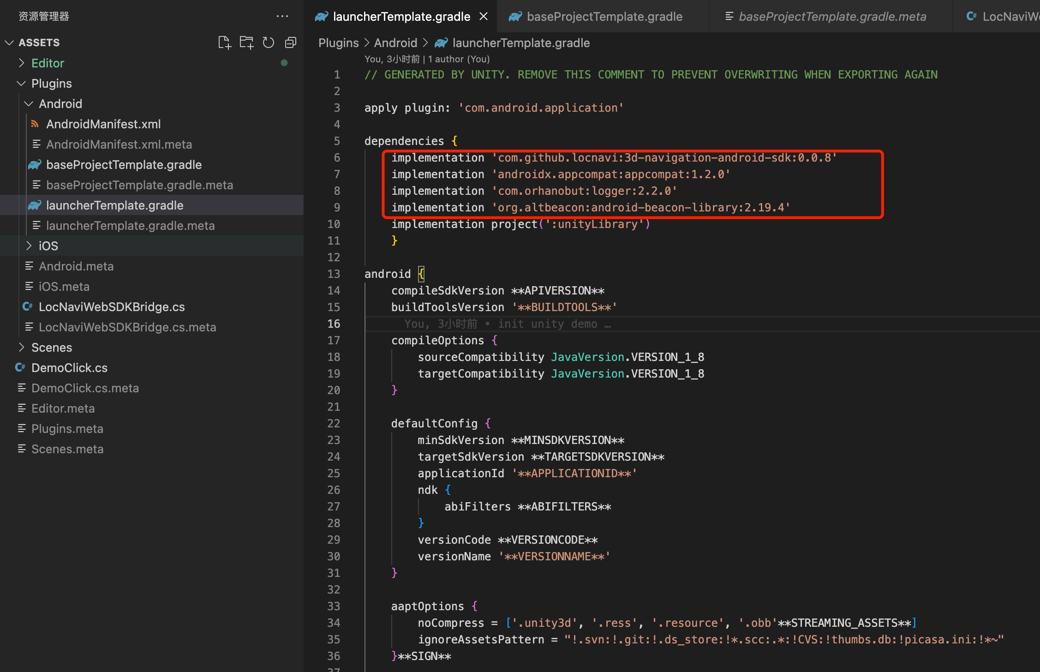Collapse the Plugins folder
Viewport: 1040px width, 672px height.
pos(21,83)
